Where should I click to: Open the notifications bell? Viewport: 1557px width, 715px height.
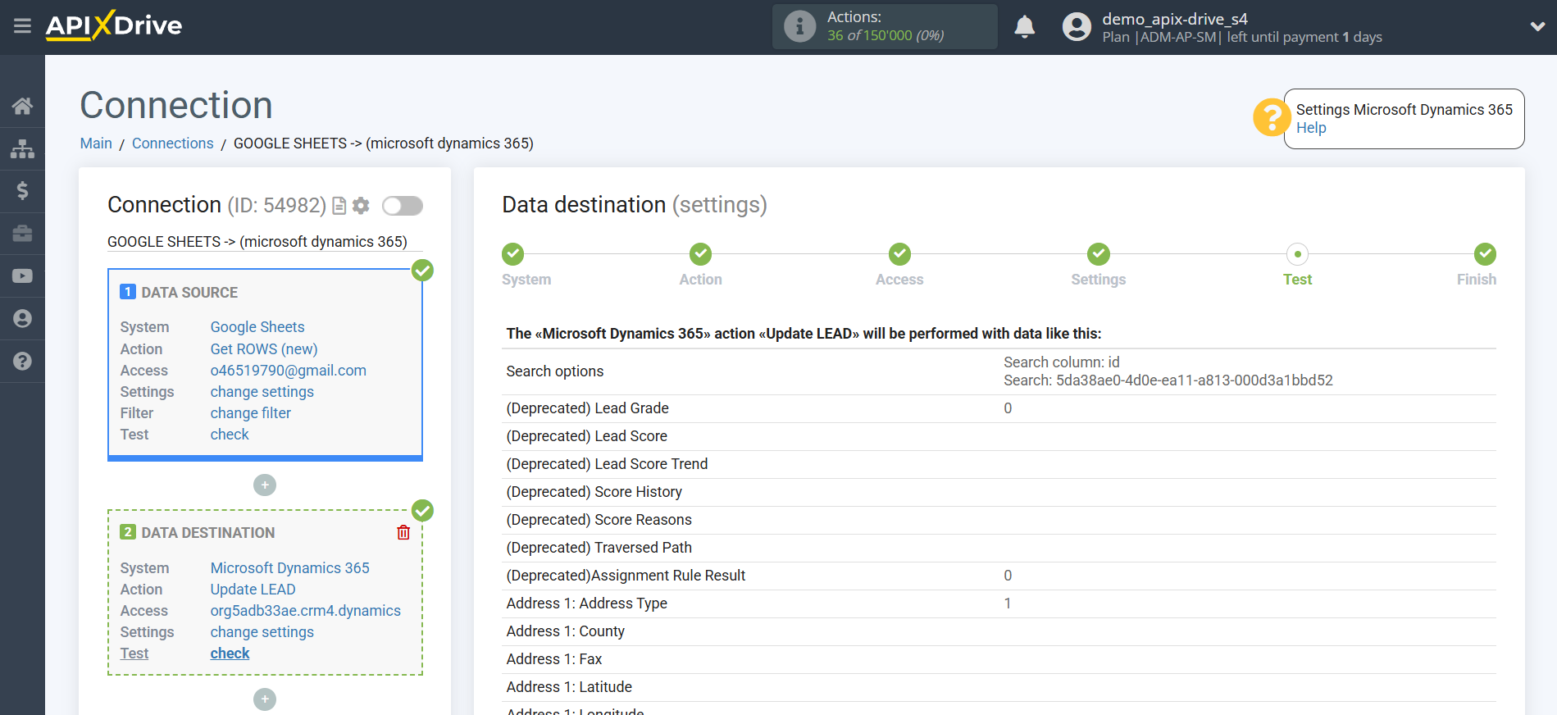pos(1025,27)
